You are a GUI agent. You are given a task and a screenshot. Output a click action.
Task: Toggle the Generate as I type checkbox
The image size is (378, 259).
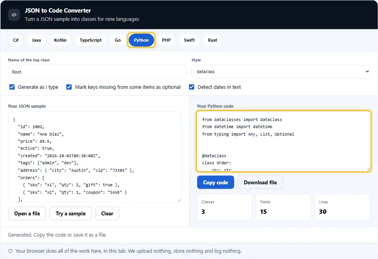click(x=12, y=87)
